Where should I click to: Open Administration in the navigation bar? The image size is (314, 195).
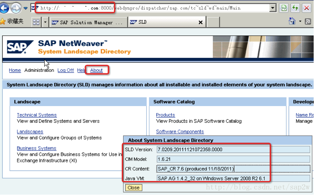click(x=39, y=70)
